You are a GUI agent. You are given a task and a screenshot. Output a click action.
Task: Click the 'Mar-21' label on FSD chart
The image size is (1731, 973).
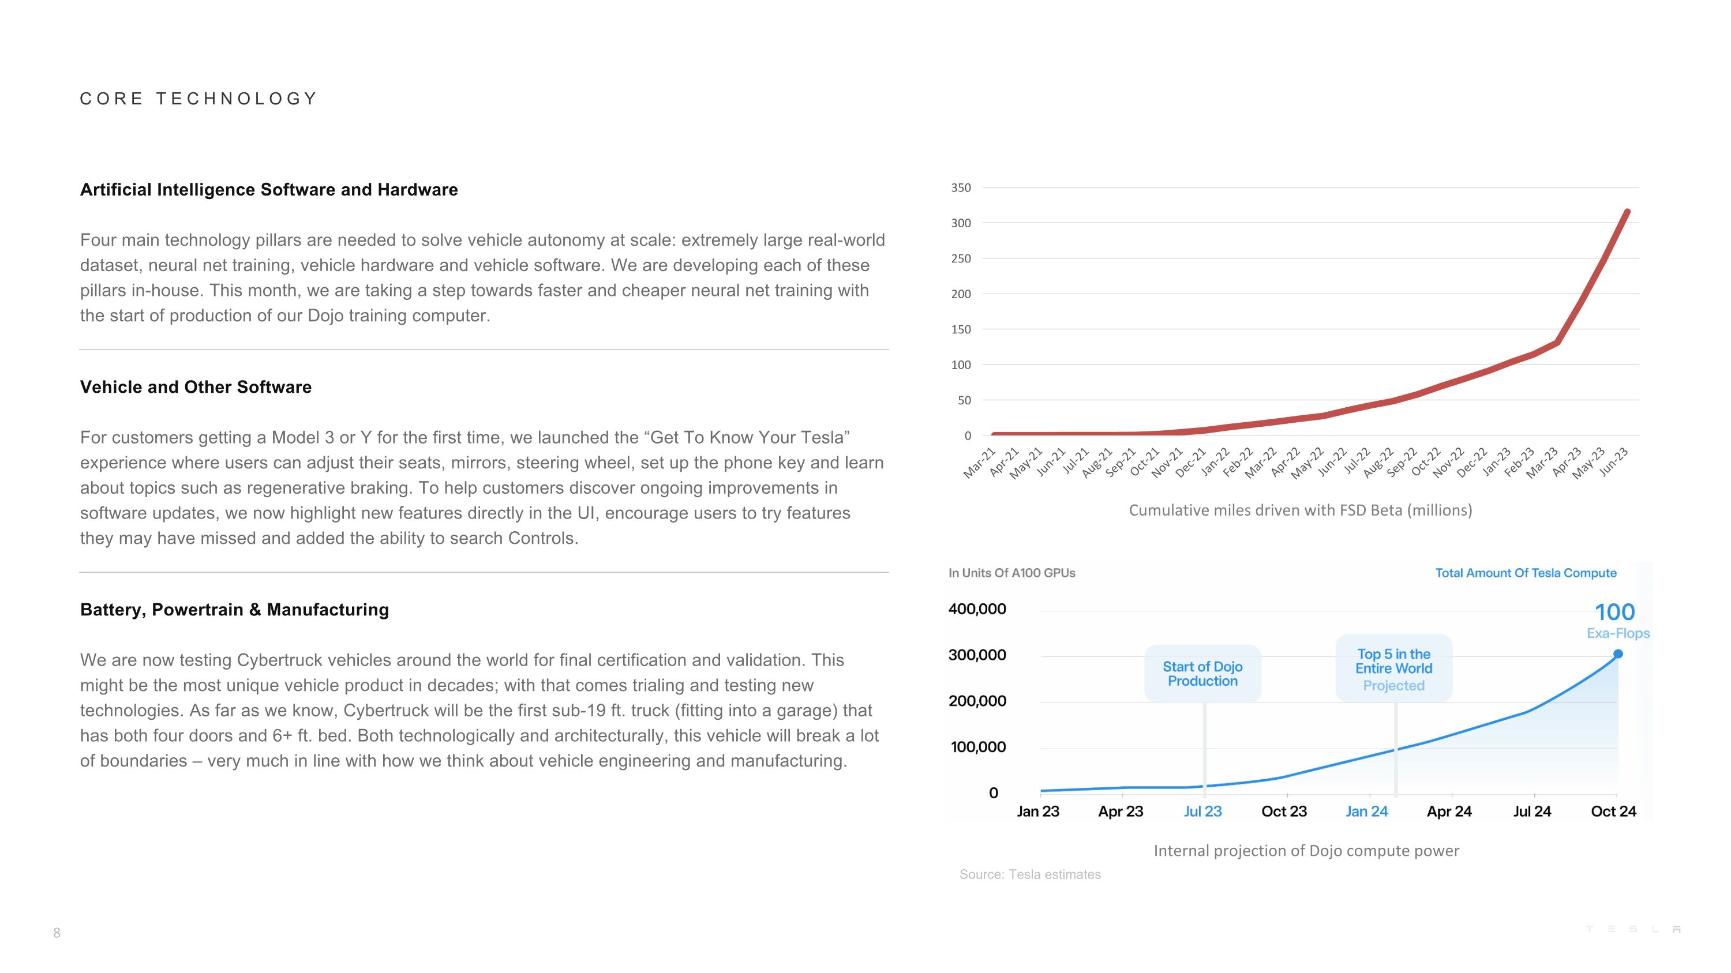[x=979, y=463]
